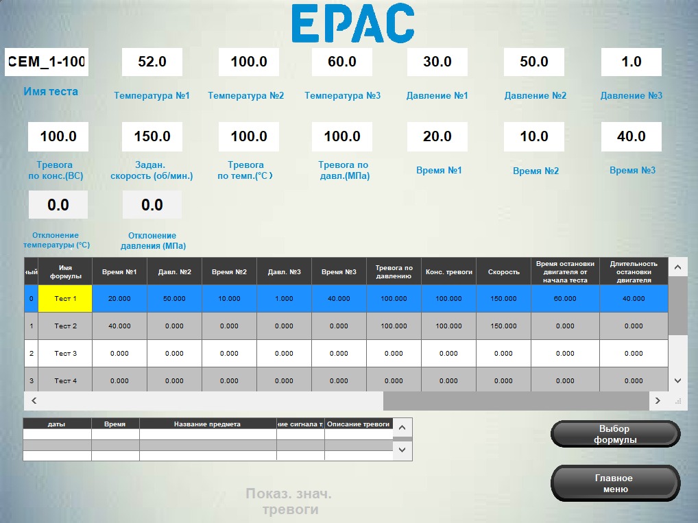Click the formula table scroll-right arrow
698x523 pixels.
pyautogui.click(x=658, y=400)
